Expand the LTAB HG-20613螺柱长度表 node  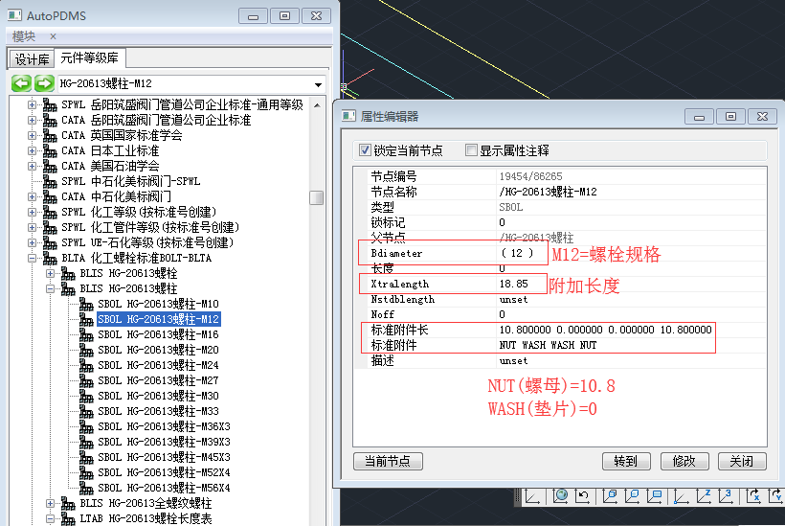[x=52, y=518]
